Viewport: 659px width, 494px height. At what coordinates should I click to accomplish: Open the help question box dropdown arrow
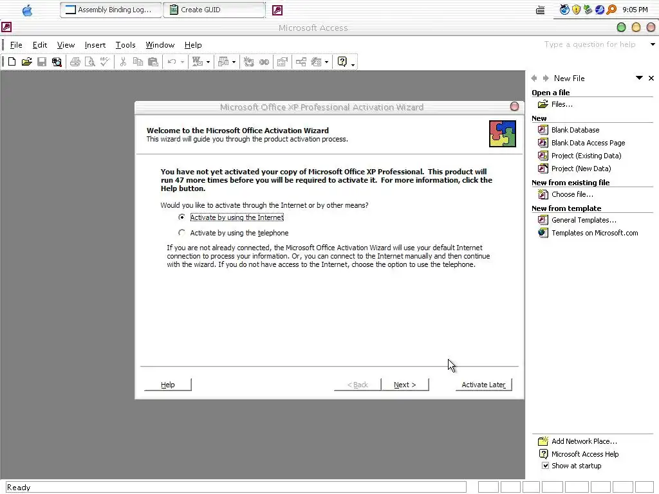[653, 44]
